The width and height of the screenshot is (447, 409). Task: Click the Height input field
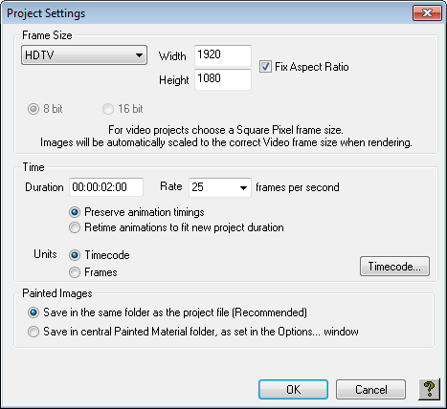(x=223, y=79)
